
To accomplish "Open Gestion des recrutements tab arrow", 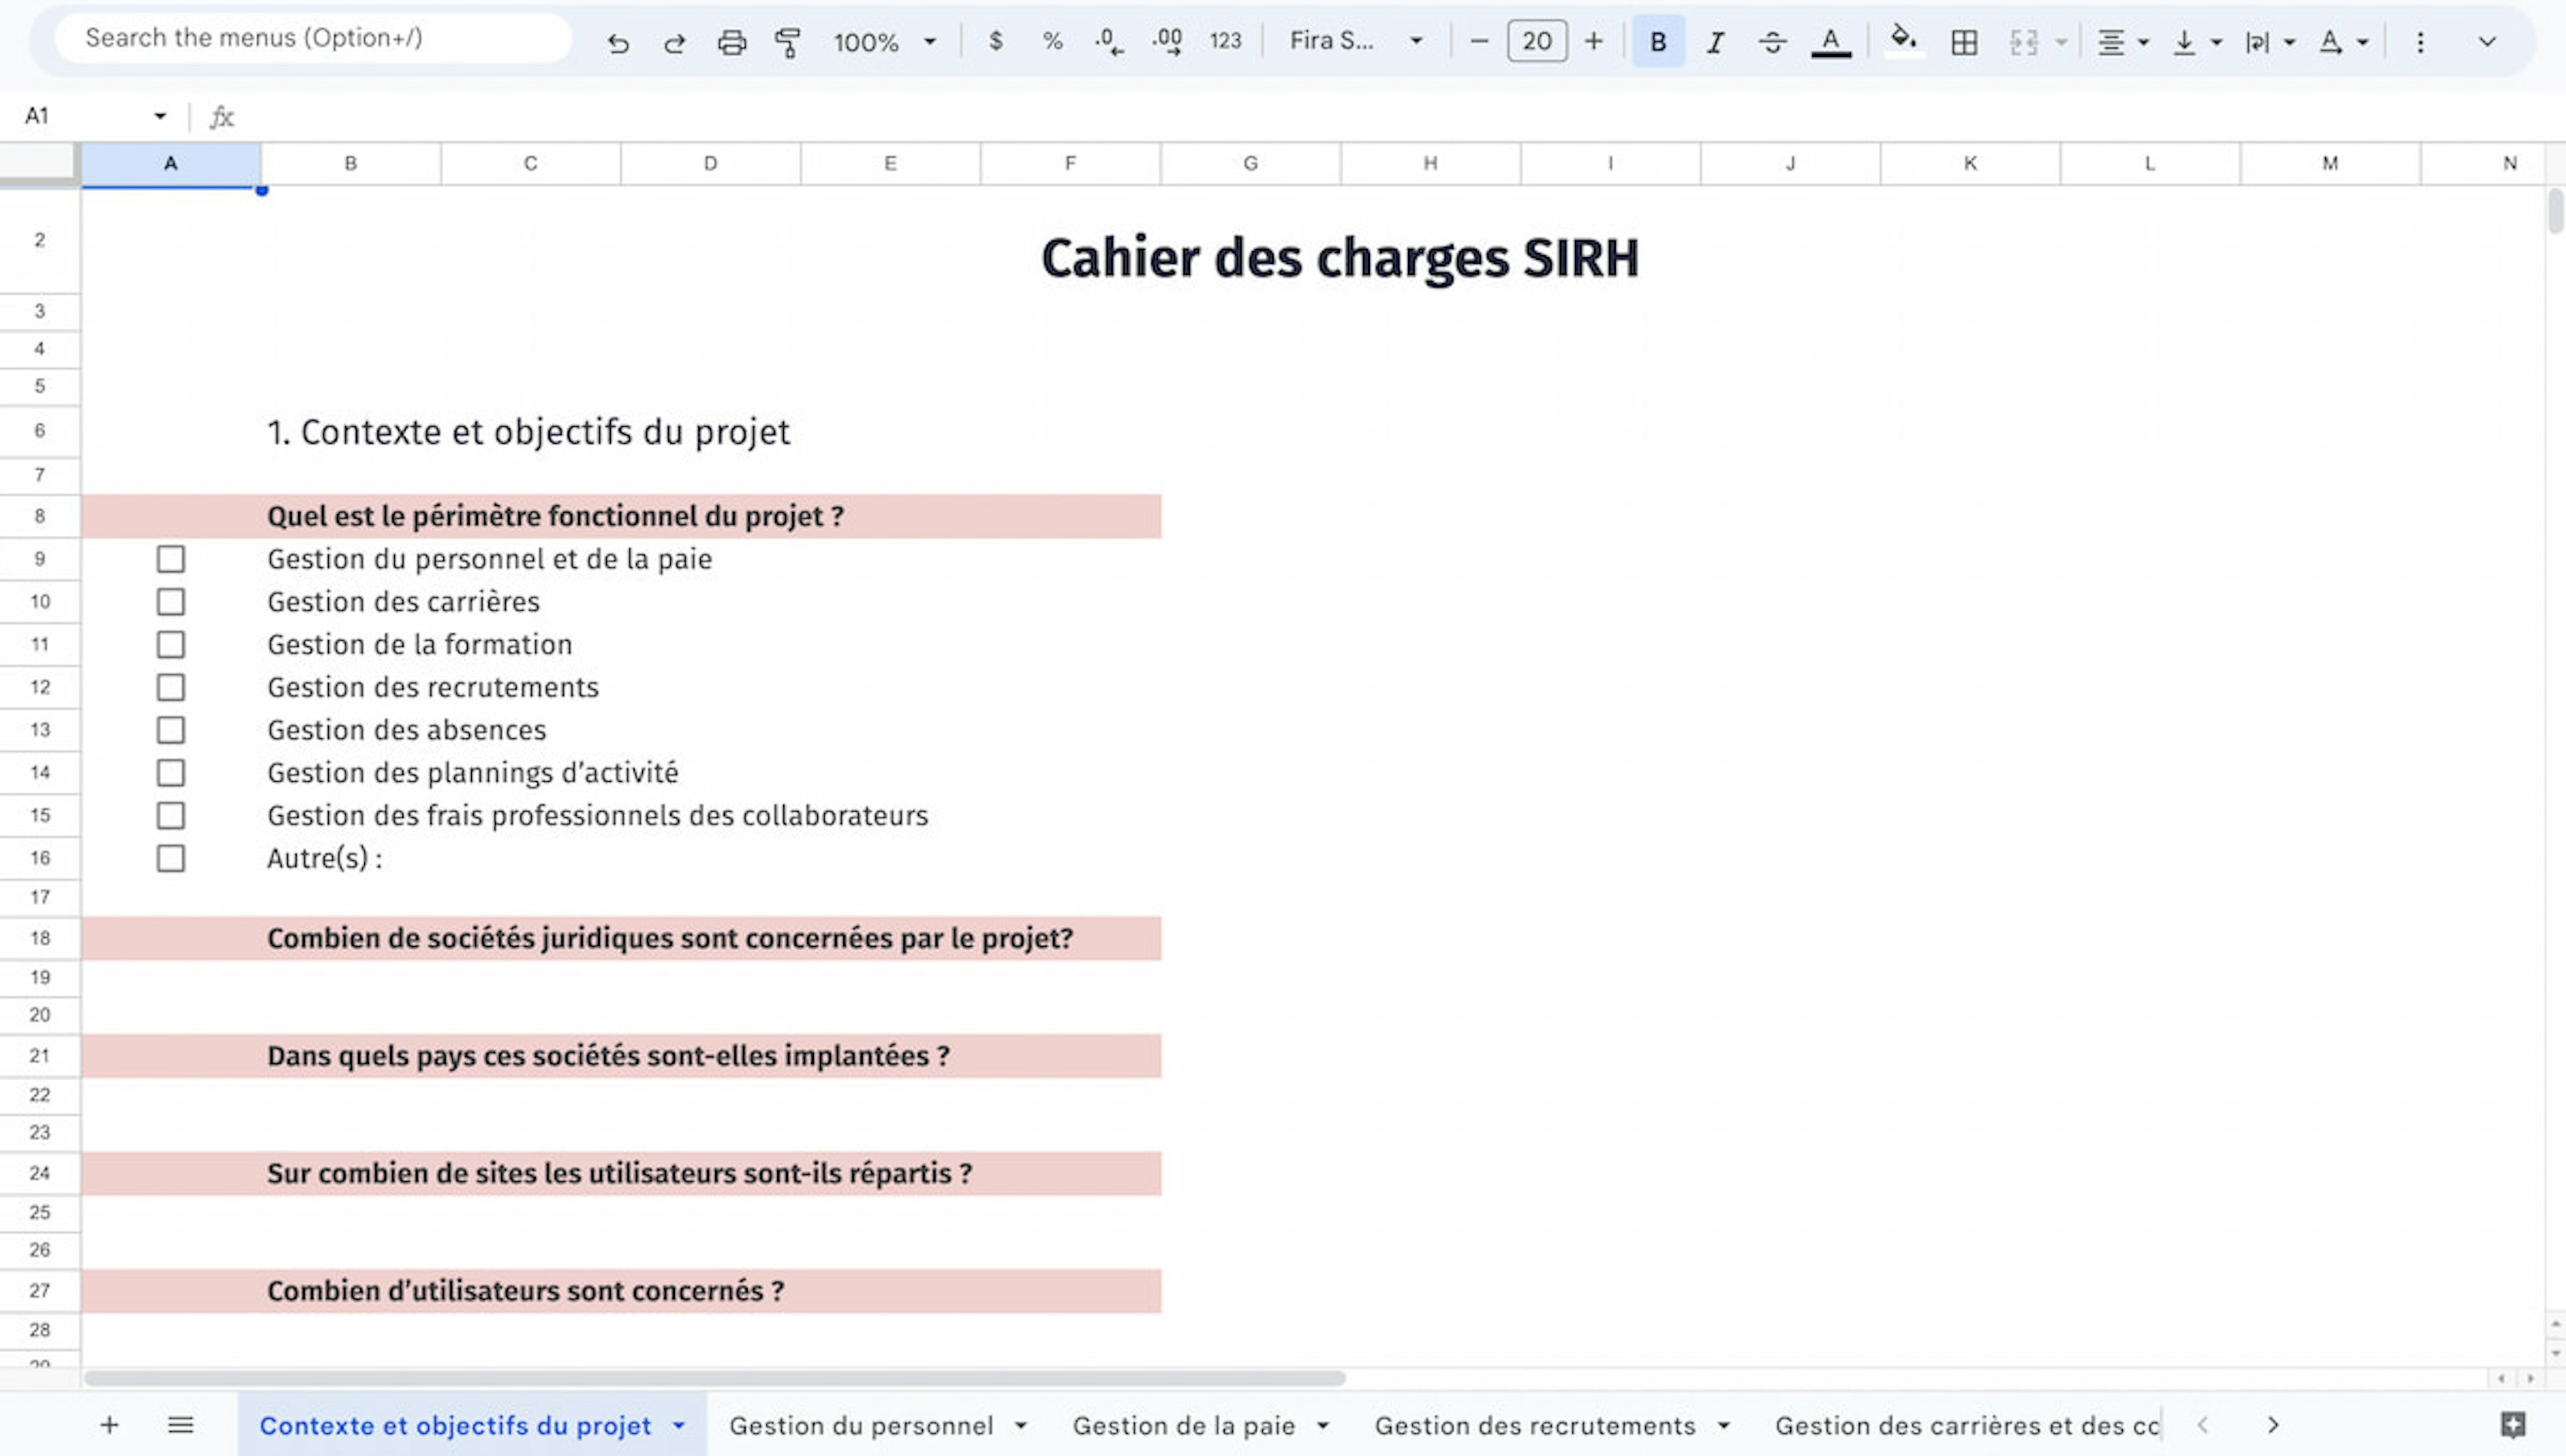I will pos(1724,1425).
